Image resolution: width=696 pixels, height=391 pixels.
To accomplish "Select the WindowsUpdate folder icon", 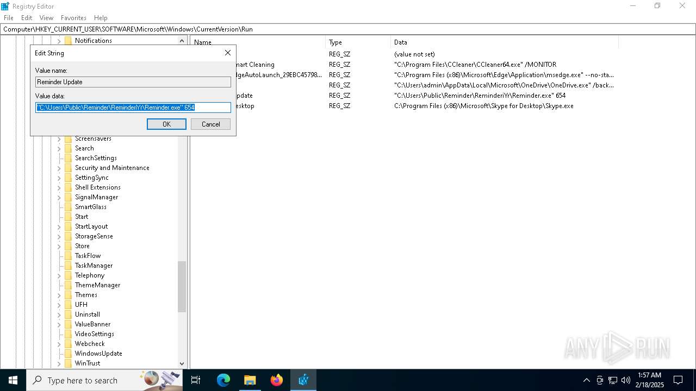I will pos(68,354).
